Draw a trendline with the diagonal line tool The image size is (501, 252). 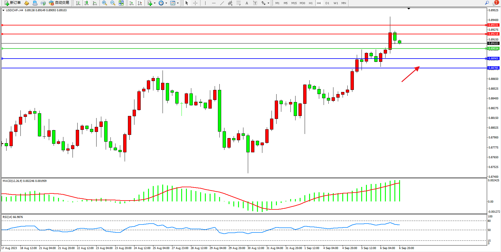(x=222, y=3)
